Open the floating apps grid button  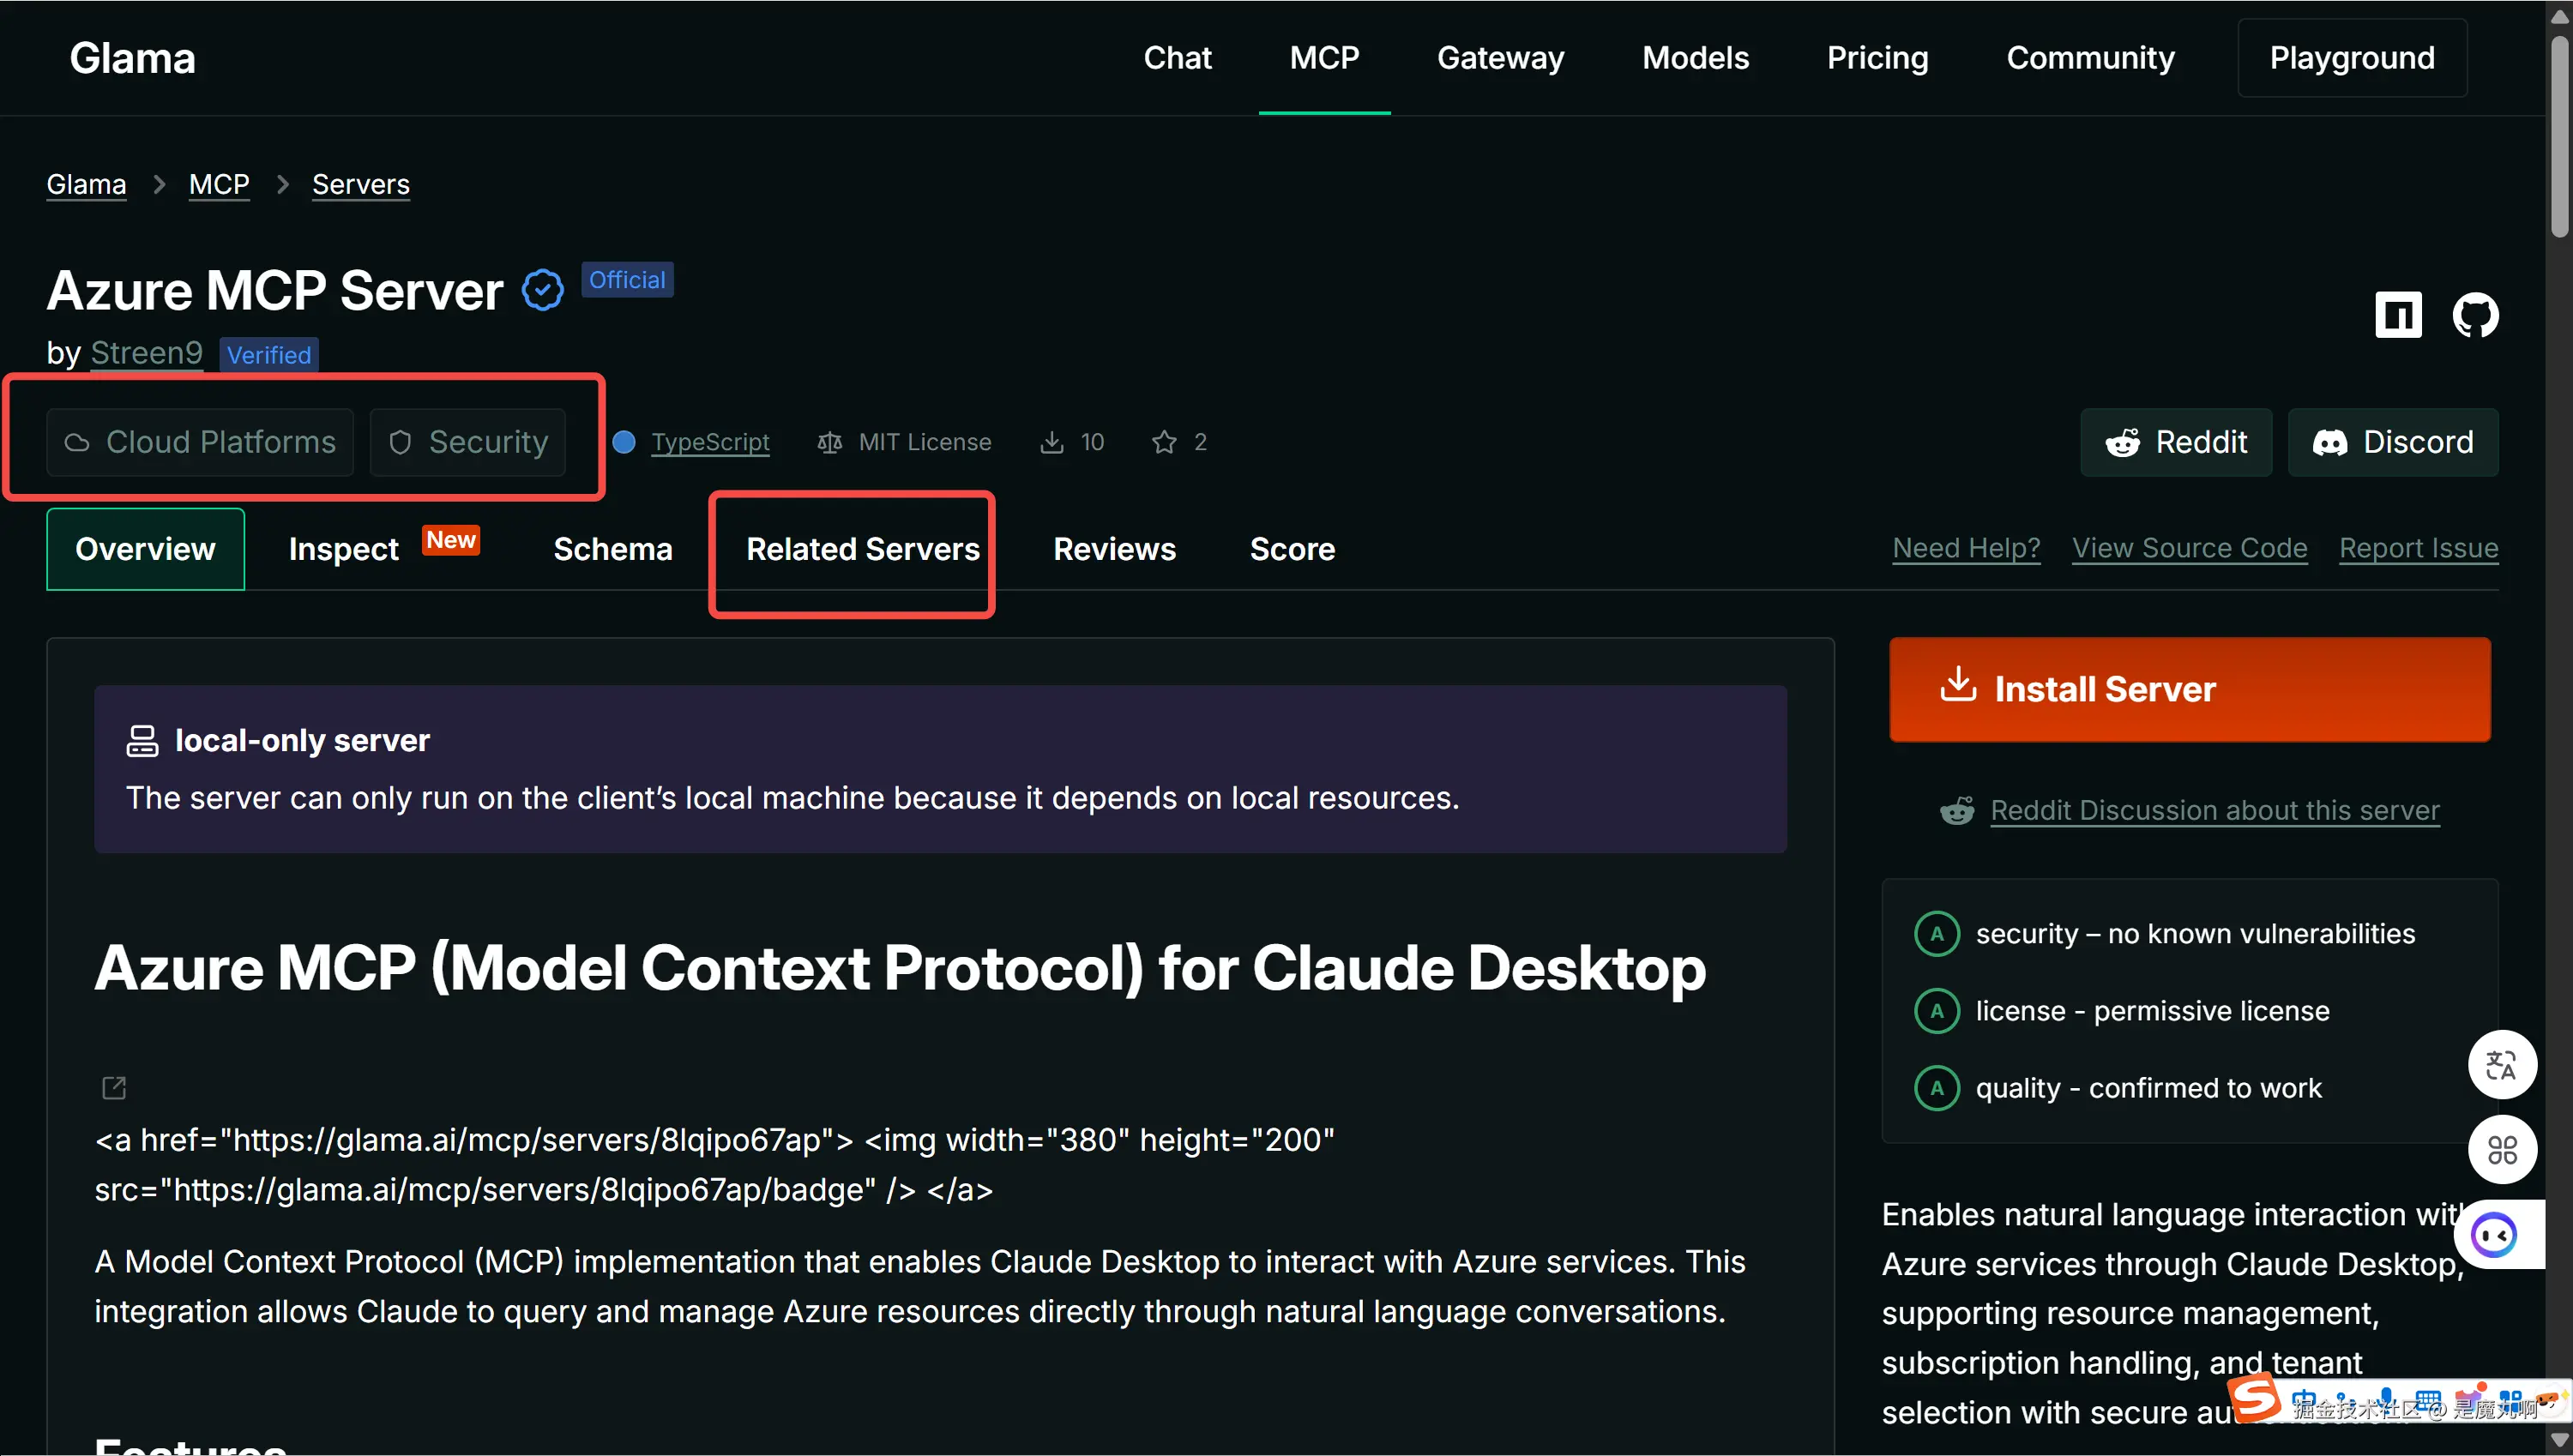pyautogui.click(x=2501, y=1150)
